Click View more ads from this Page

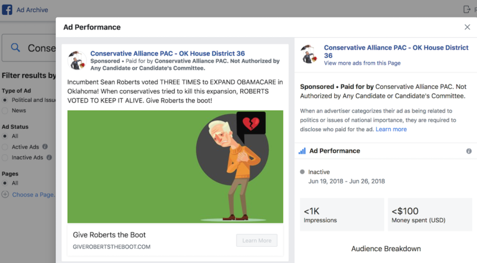[362, 63]
